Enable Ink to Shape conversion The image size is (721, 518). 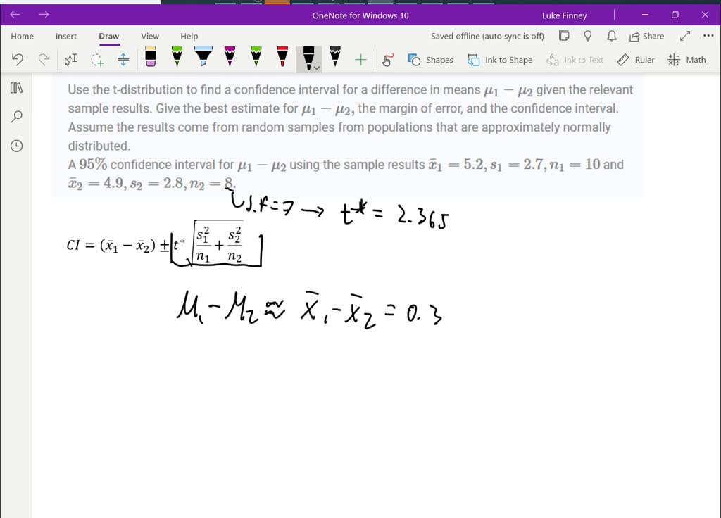(x=500, y=60)
